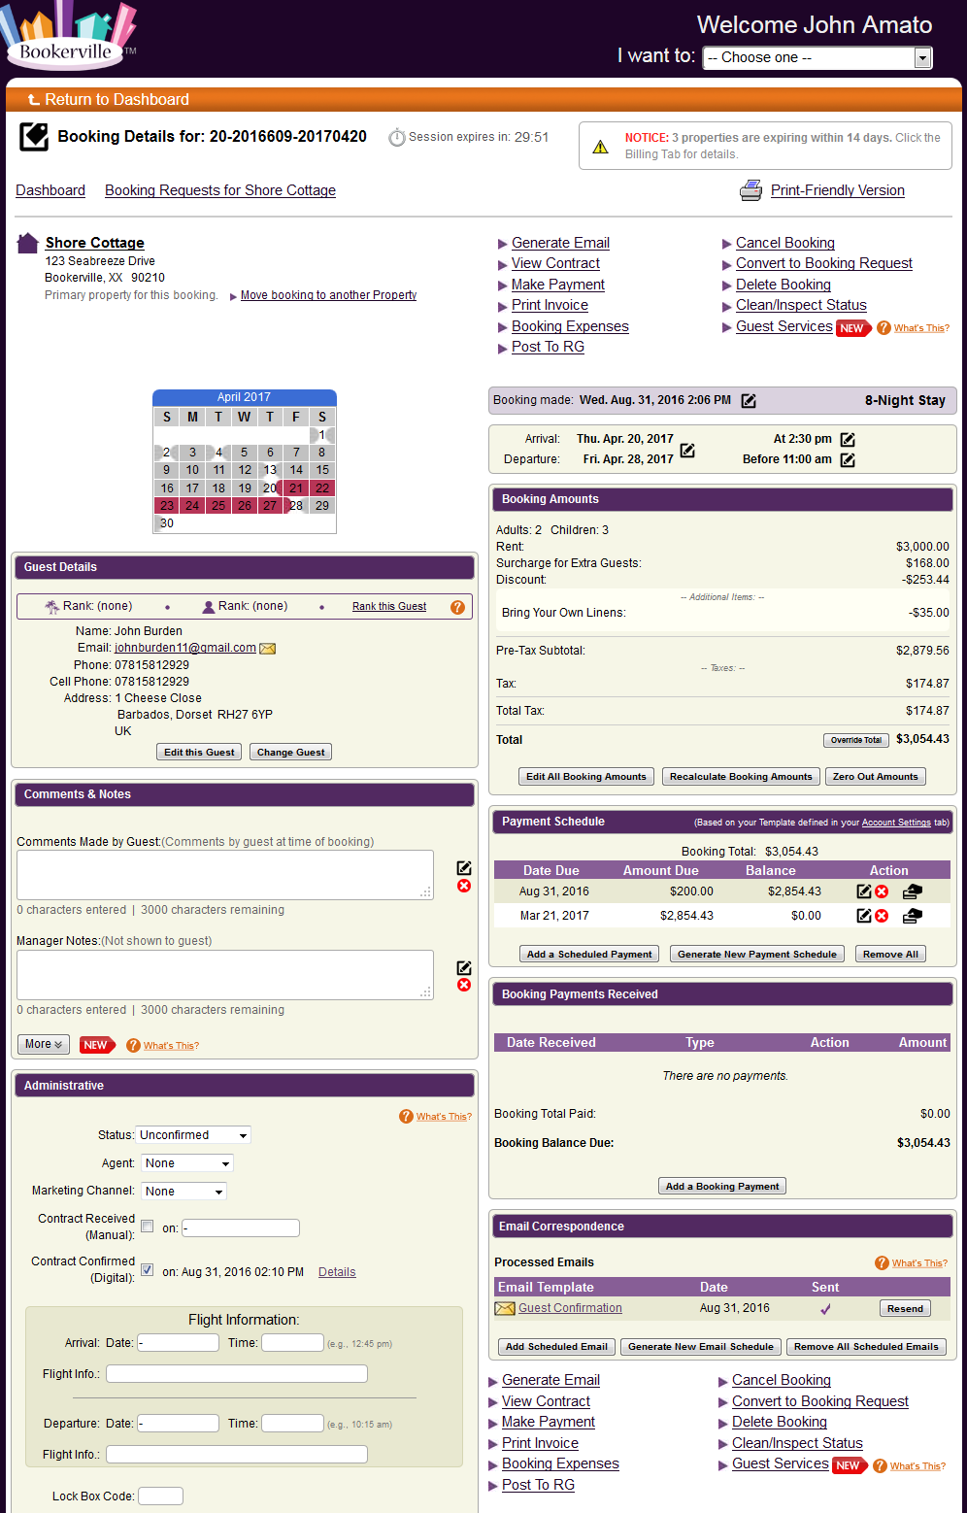Click top Make Payment link
967x1513 pixels.
[x=558, y=285]
